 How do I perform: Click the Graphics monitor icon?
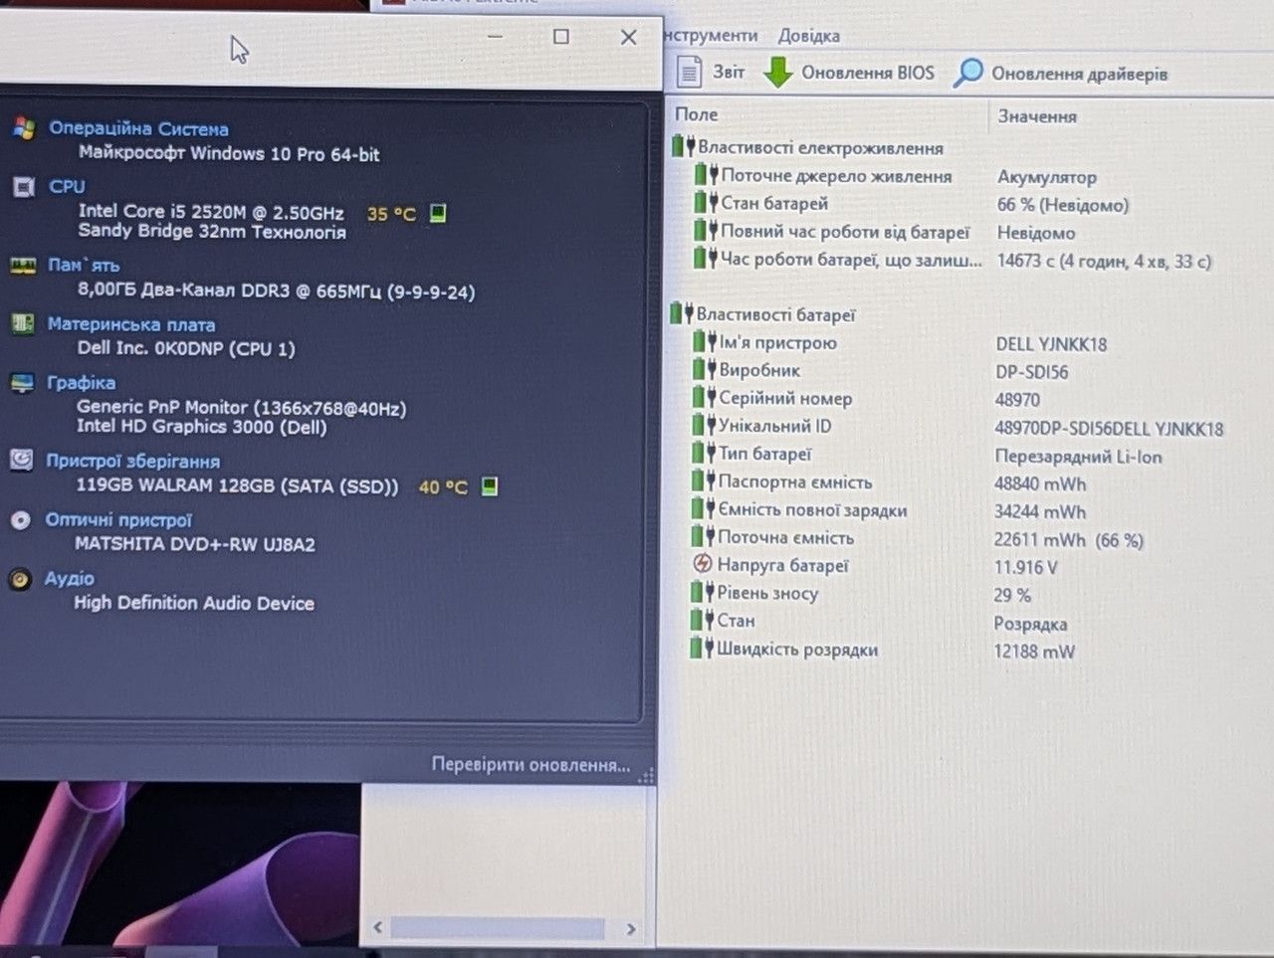(22, 383)
